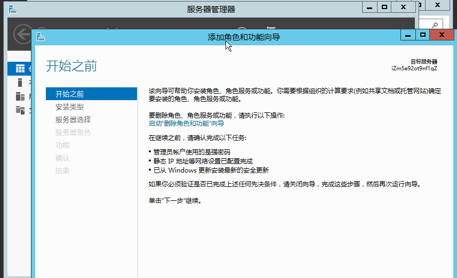Click the Server Manager title bar app icon
The height and width of the screenshot is (278, 457).
click(x=13, y=9)
